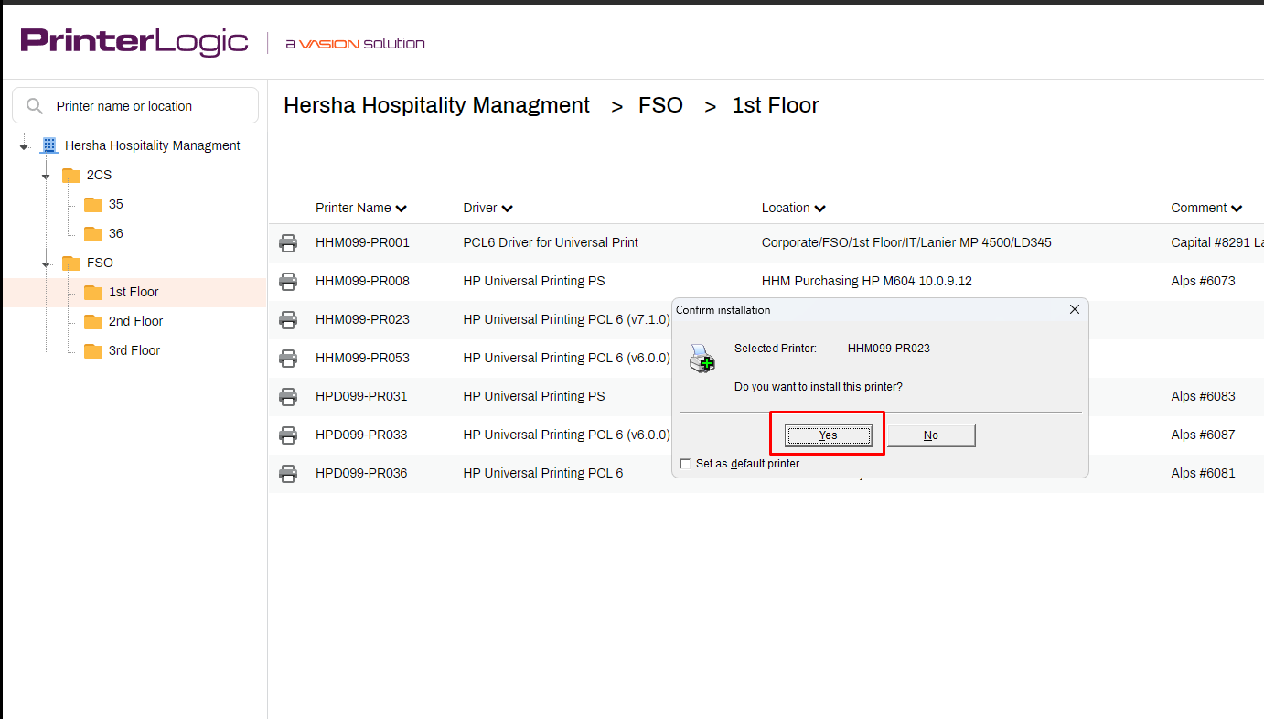
Task: Click the 2nd Floor folder icon
Action: (x=93, y=321)
